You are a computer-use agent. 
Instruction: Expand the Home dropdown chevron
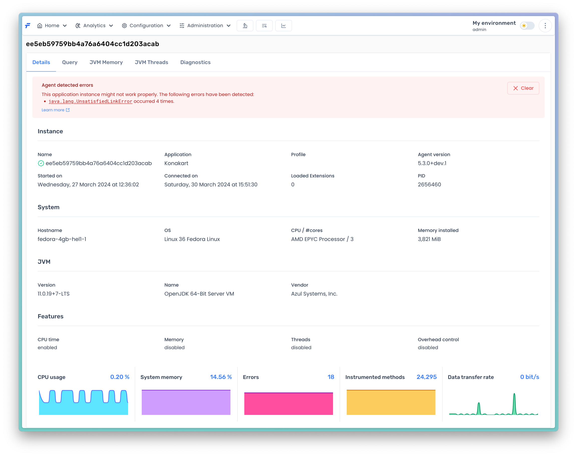pos(65,26)
